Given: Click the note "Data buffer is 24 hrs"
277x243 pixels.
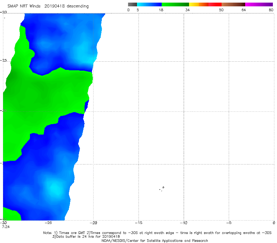Looking at the screenshot, I should click(76, 237).
